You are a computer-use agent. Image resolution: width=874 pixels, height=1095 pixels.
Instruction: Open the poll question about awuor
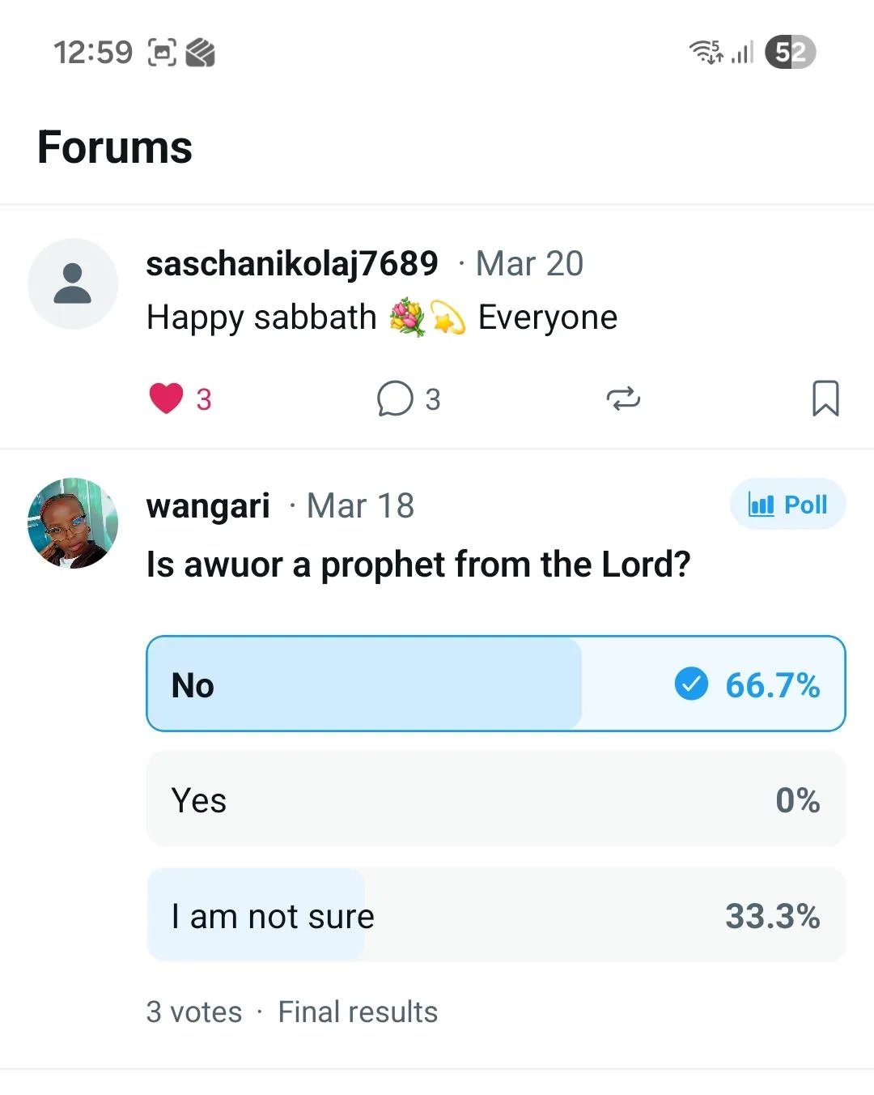click(418, 565)
